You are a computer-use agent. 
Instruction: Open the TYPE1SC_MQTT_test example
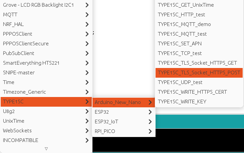tap(199, 34)
